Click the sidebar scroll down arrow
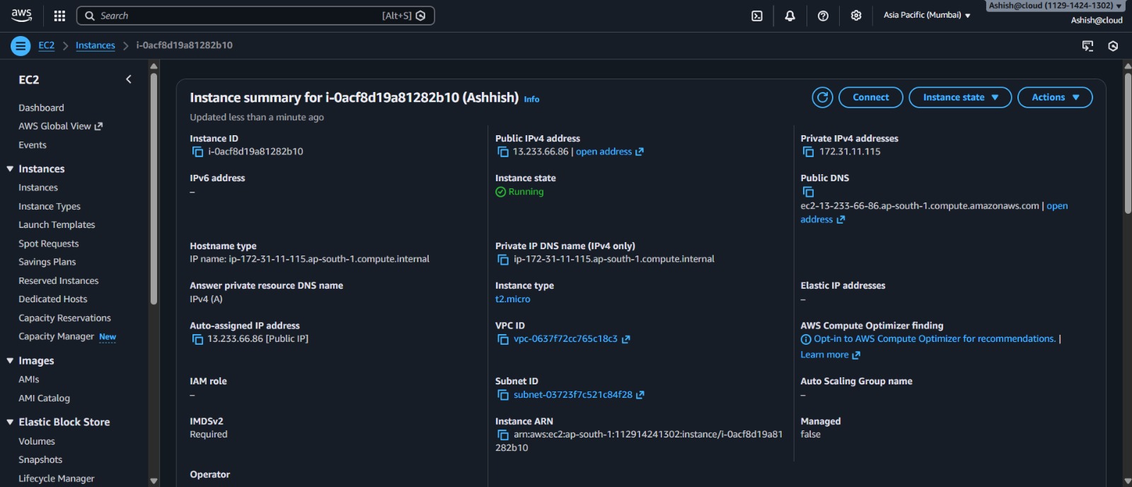 tap(154, 481)
